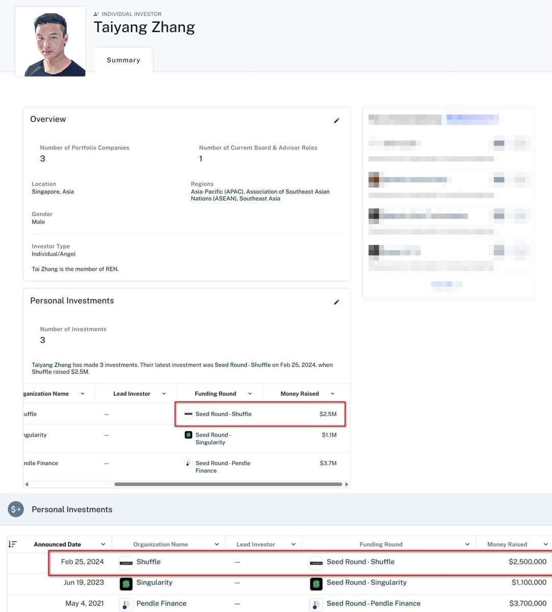The width and height of the screenshot is (552, 612).
Task: Open Lead Investor column dropdown in upper card
Action: click(164, 394)
